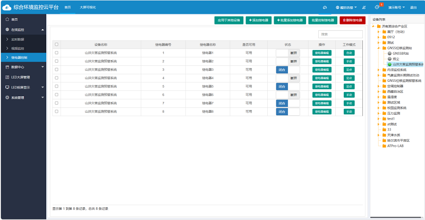
Task: Click 继电器编辑 button for relay 4
Action: pyautogui.click(x=322, y=78)
